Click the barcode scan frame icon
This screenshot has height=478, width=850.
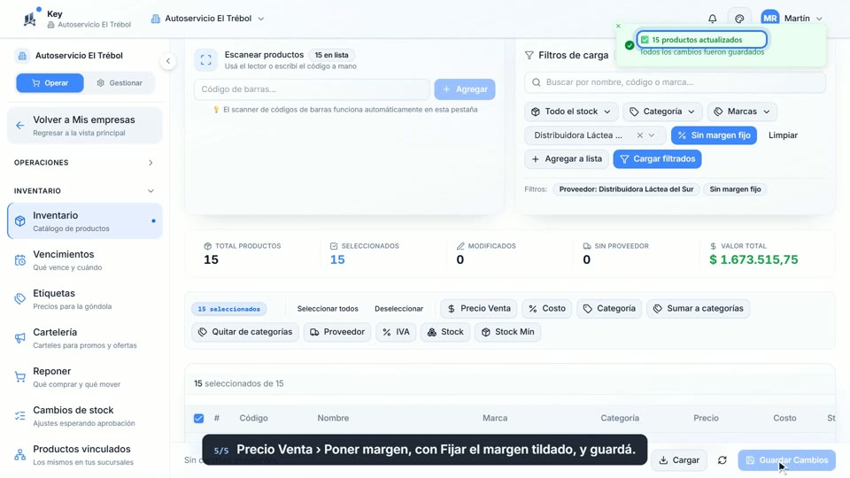(206, 59)
